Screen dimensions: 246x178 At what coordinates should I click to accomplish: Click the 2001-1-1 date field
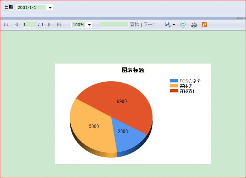click(32, 7)
